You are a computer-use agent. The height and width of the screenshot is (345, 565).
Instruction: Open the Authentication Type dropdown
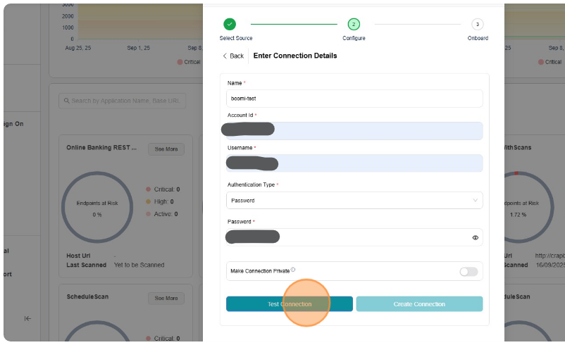[x=354, y=201]
